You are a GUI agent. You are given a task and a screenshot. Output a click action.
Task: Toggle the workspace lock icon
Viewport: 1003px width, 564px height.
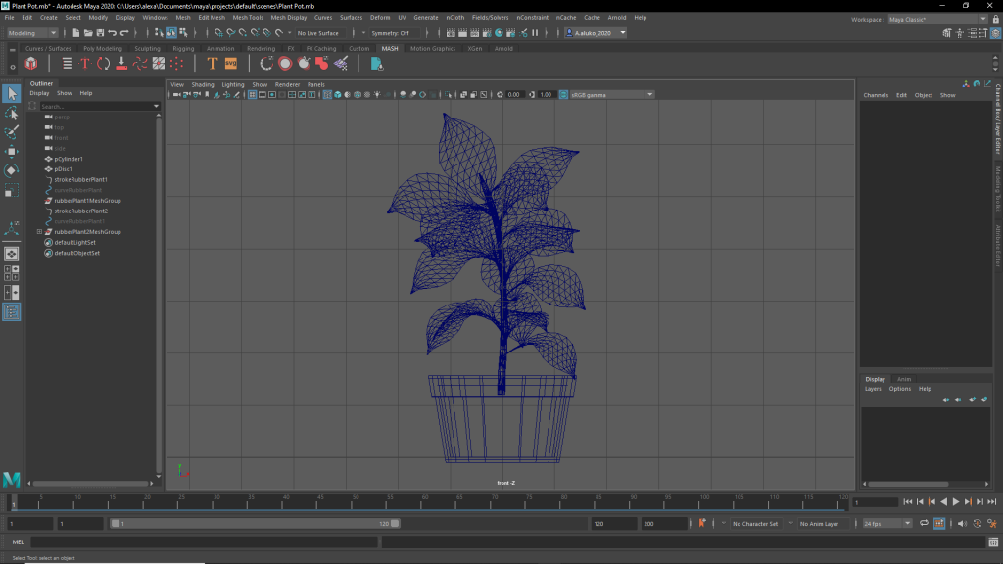pos(995,18)
